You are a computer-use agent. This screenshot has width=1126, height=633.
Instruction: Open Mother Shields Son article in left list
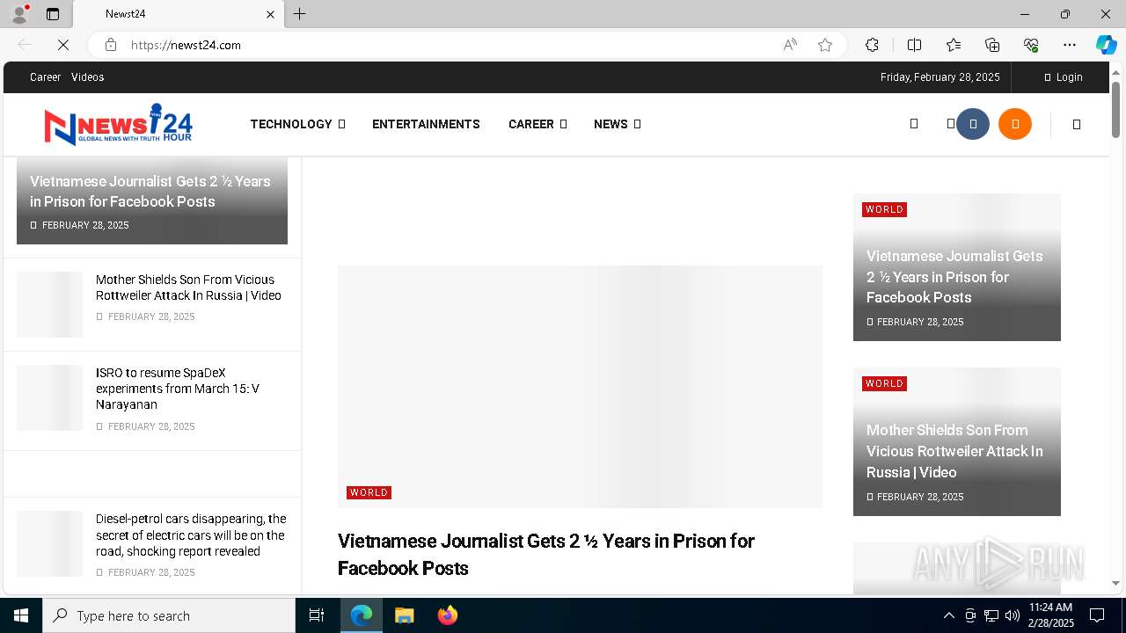188,287
